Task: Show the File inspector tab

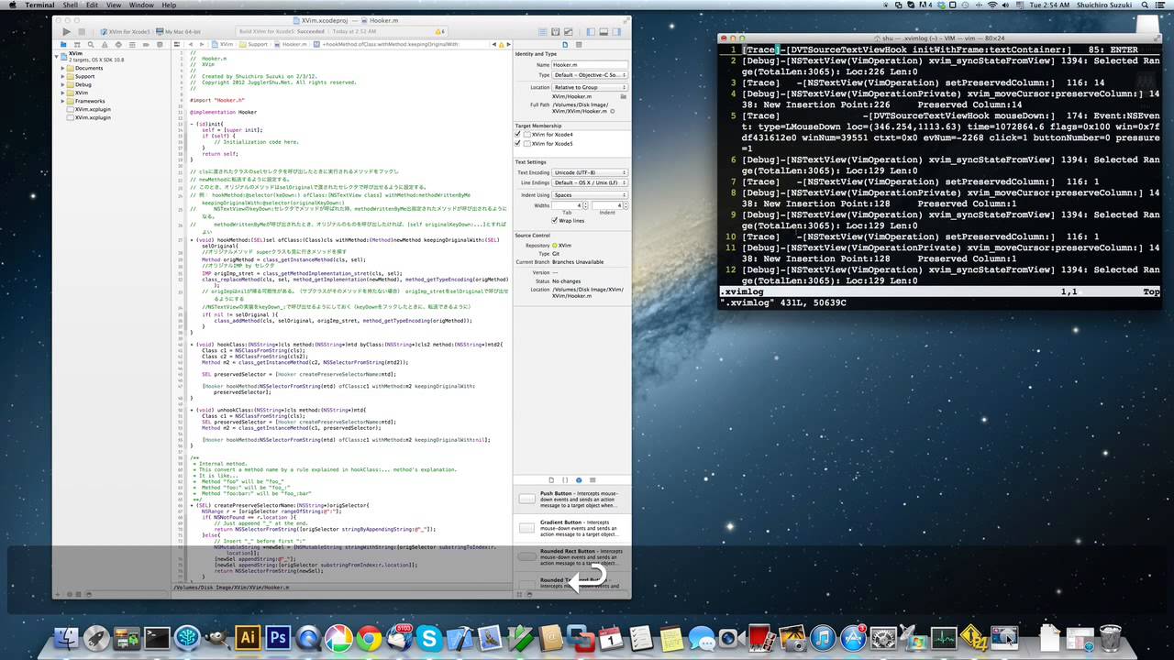Action: tap(565, 44)
